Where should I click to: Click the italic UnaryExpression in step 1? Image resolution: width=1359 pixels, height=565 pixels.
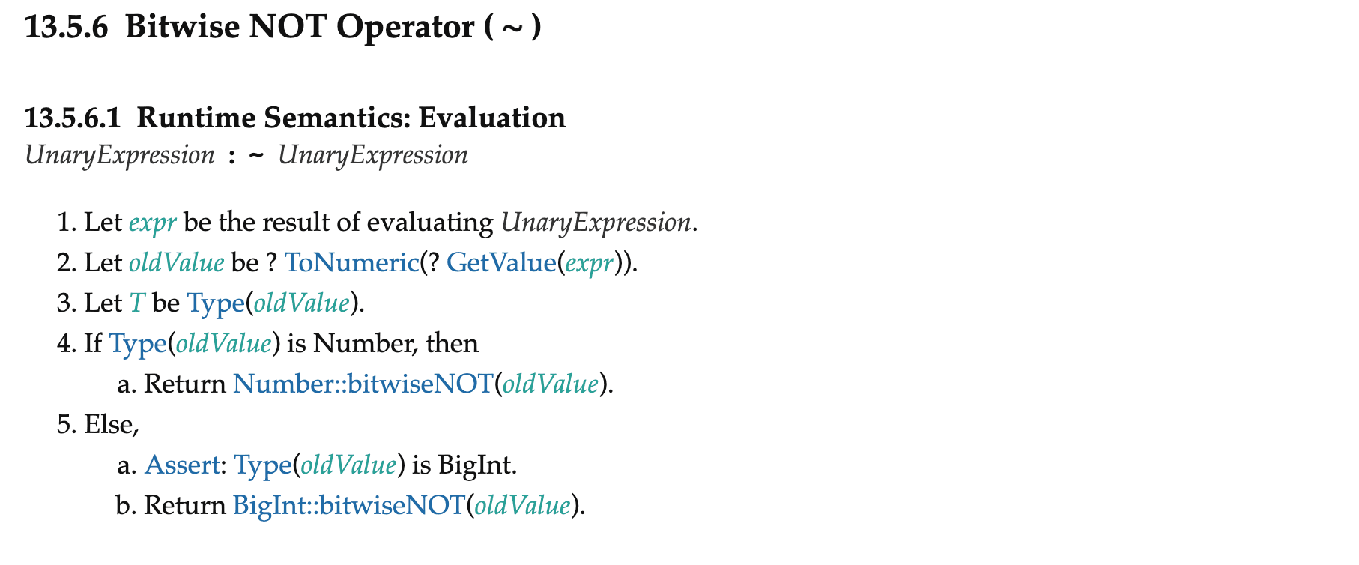(x=596, y=223)
